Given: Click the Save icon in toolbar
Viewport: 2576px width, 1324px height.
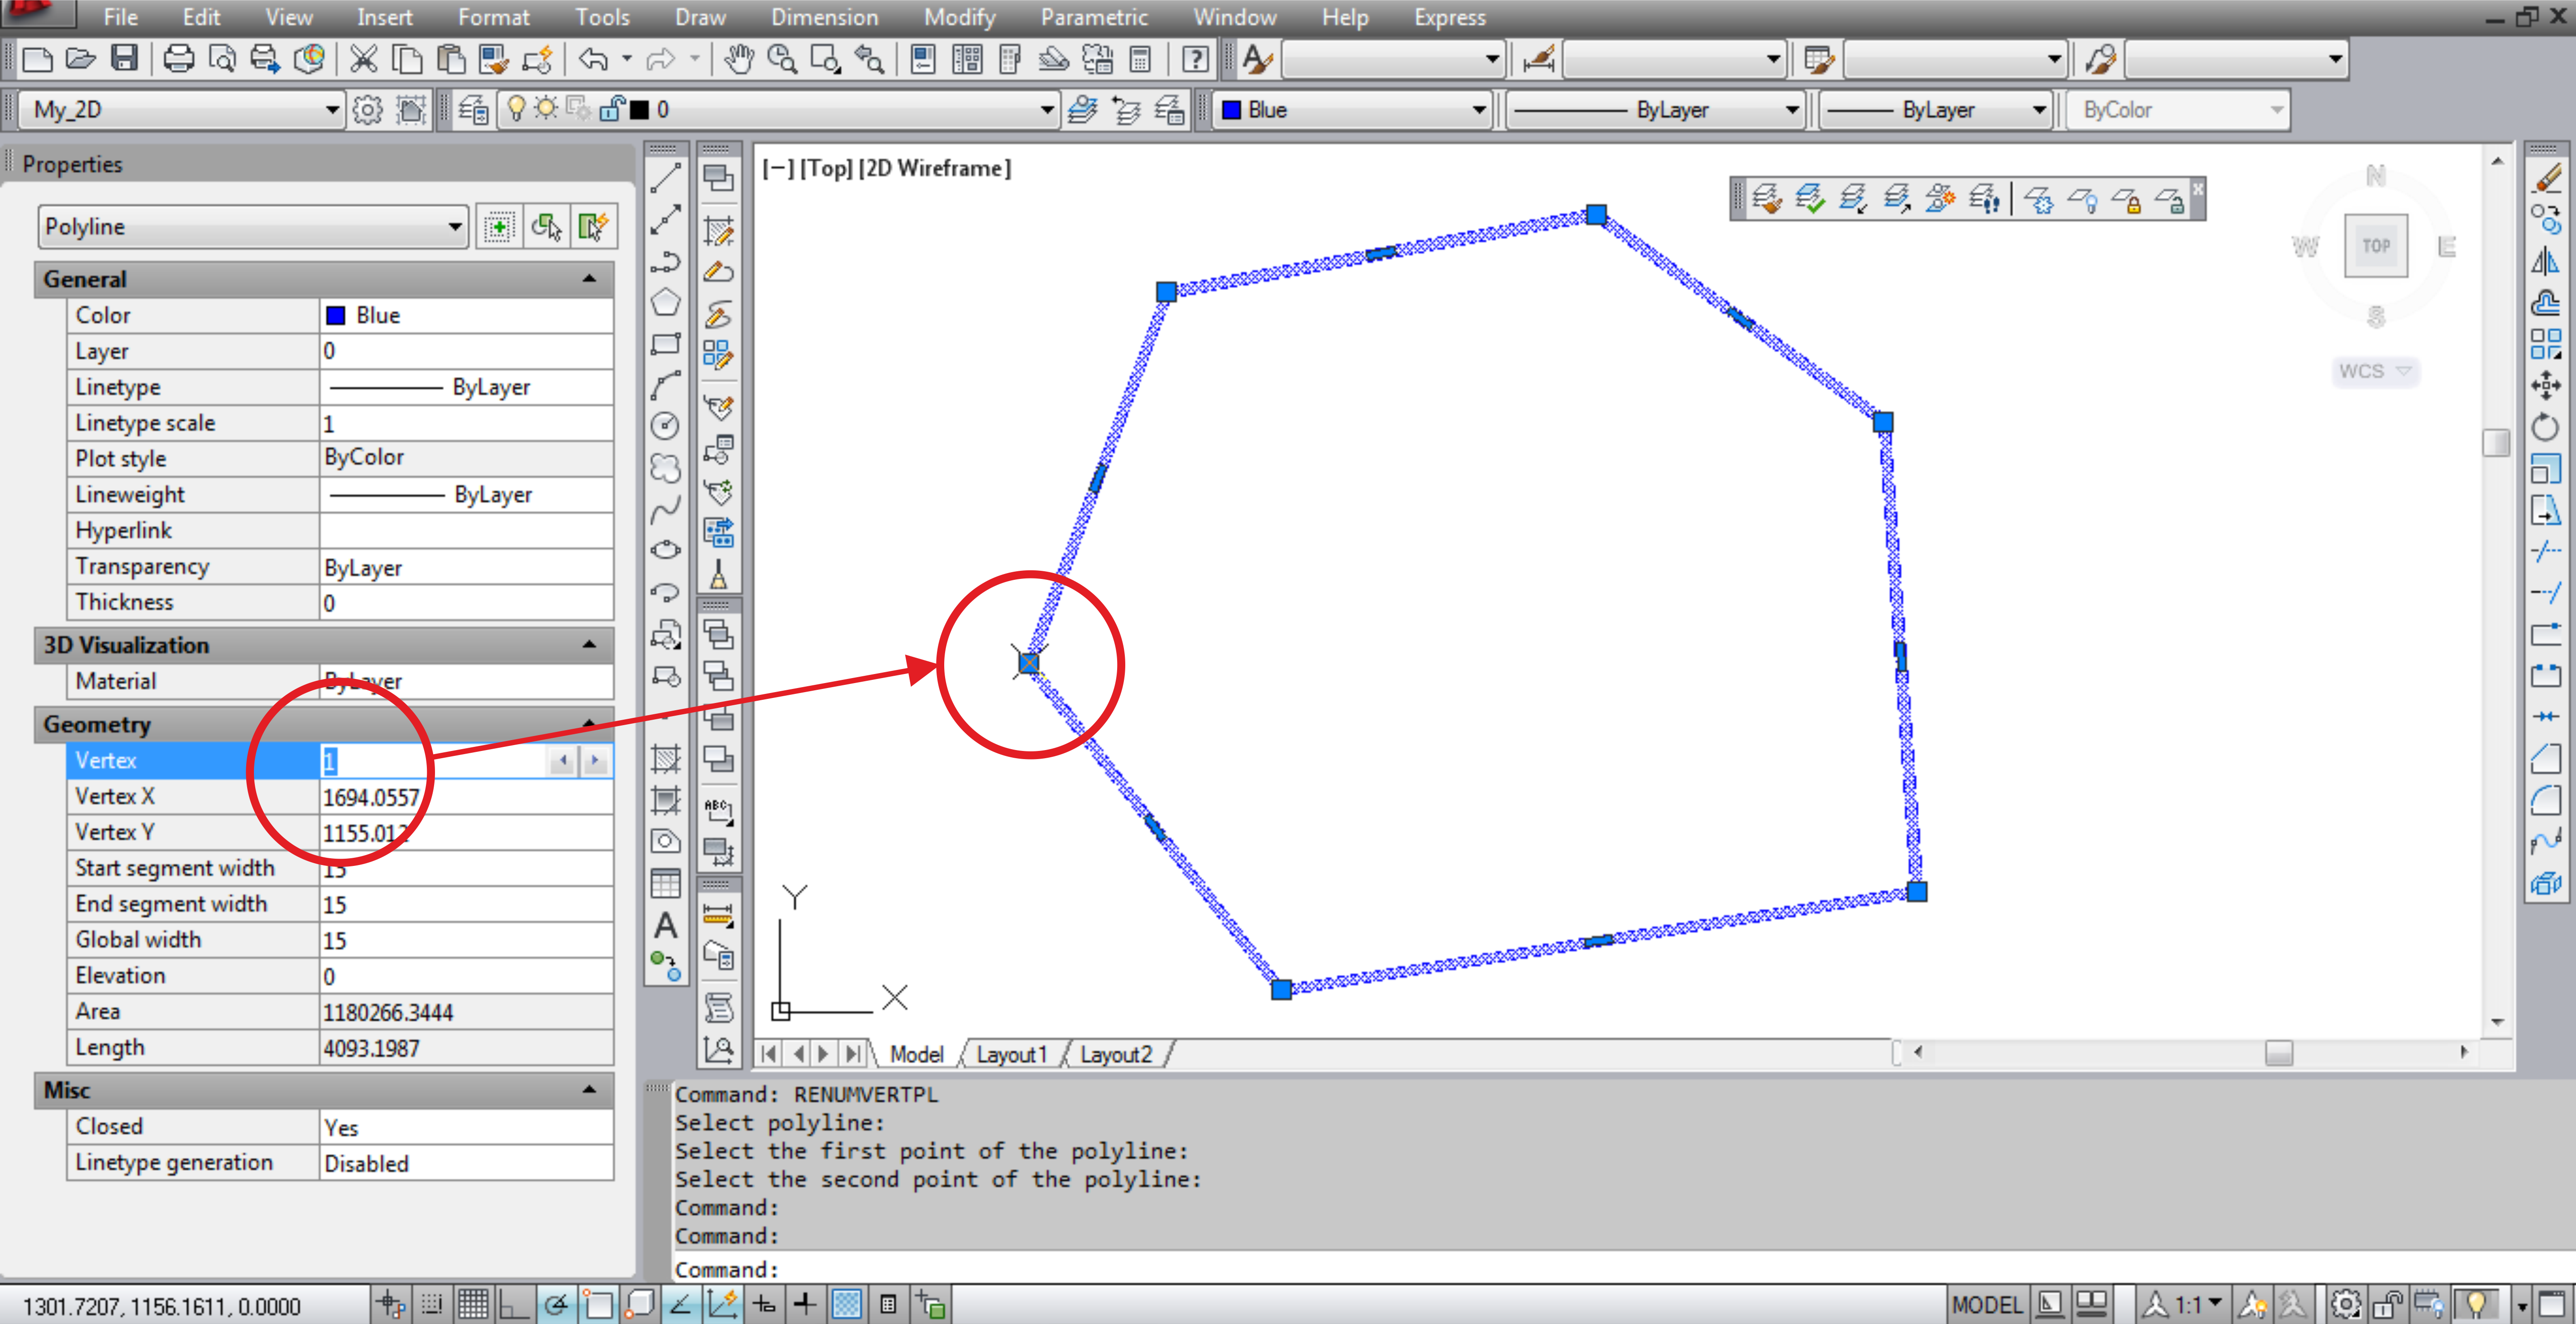Looking at the screenshot, I should tap(124, 59).
